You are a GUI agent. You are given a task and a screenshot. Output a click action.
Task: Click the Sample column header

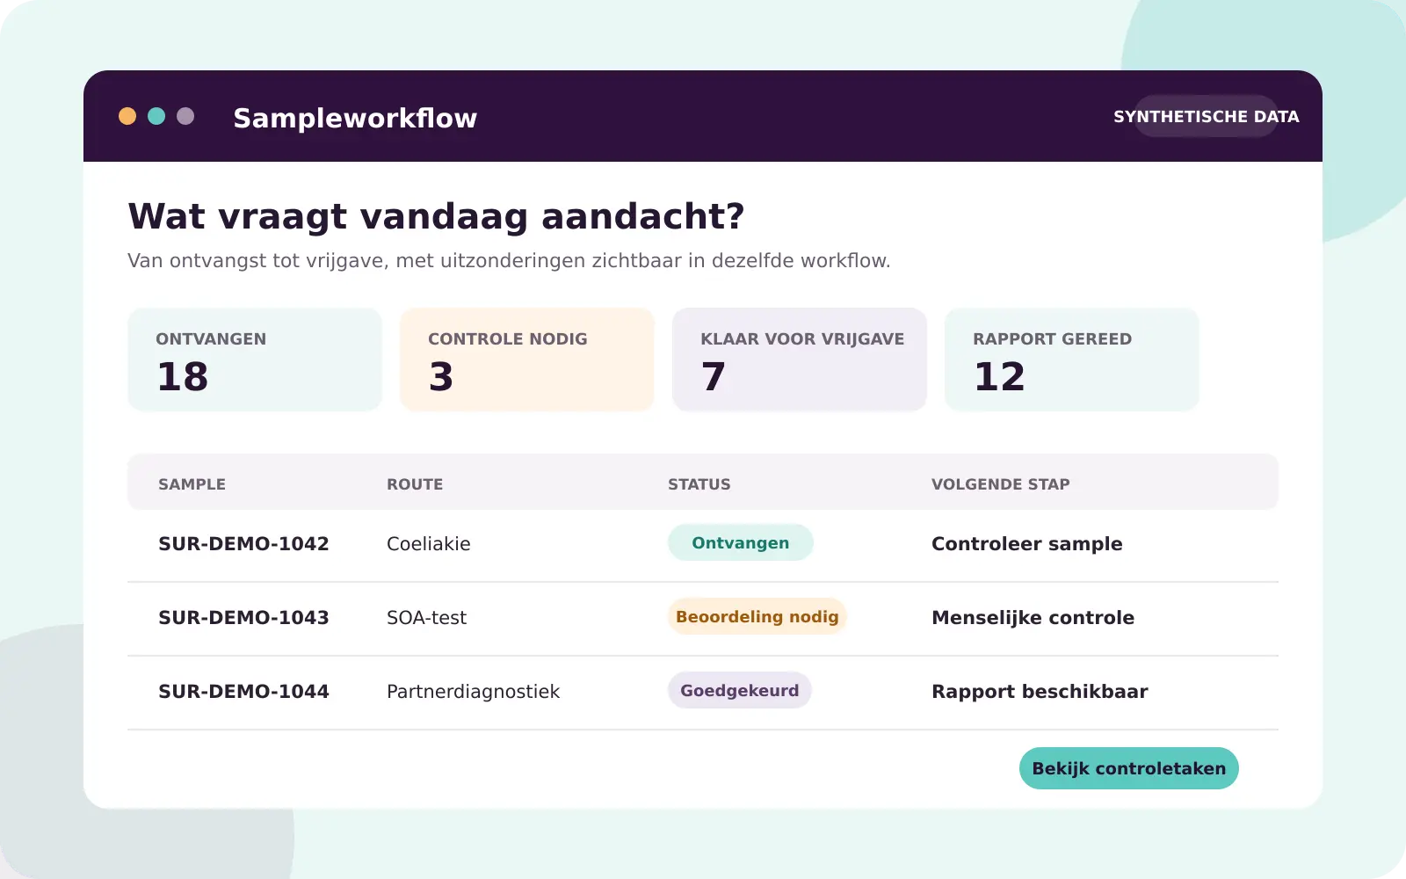(192, 484)
